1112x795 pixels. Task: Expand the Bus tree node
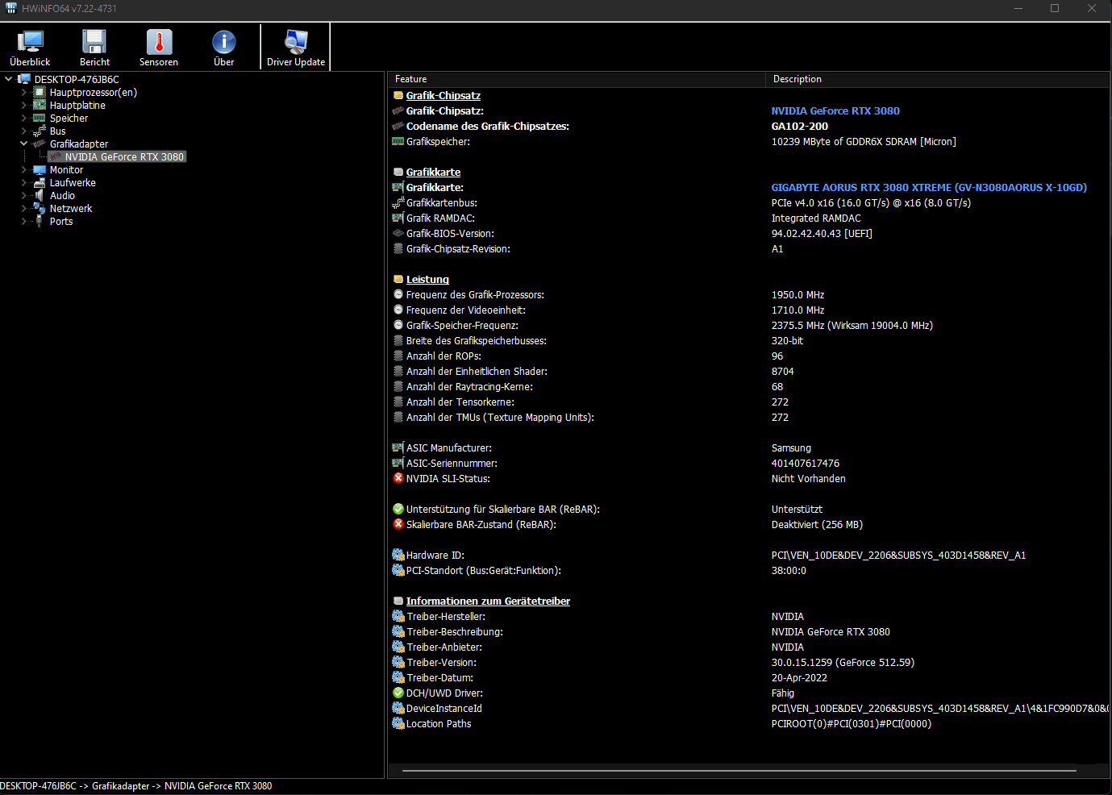tap(23, 131)
